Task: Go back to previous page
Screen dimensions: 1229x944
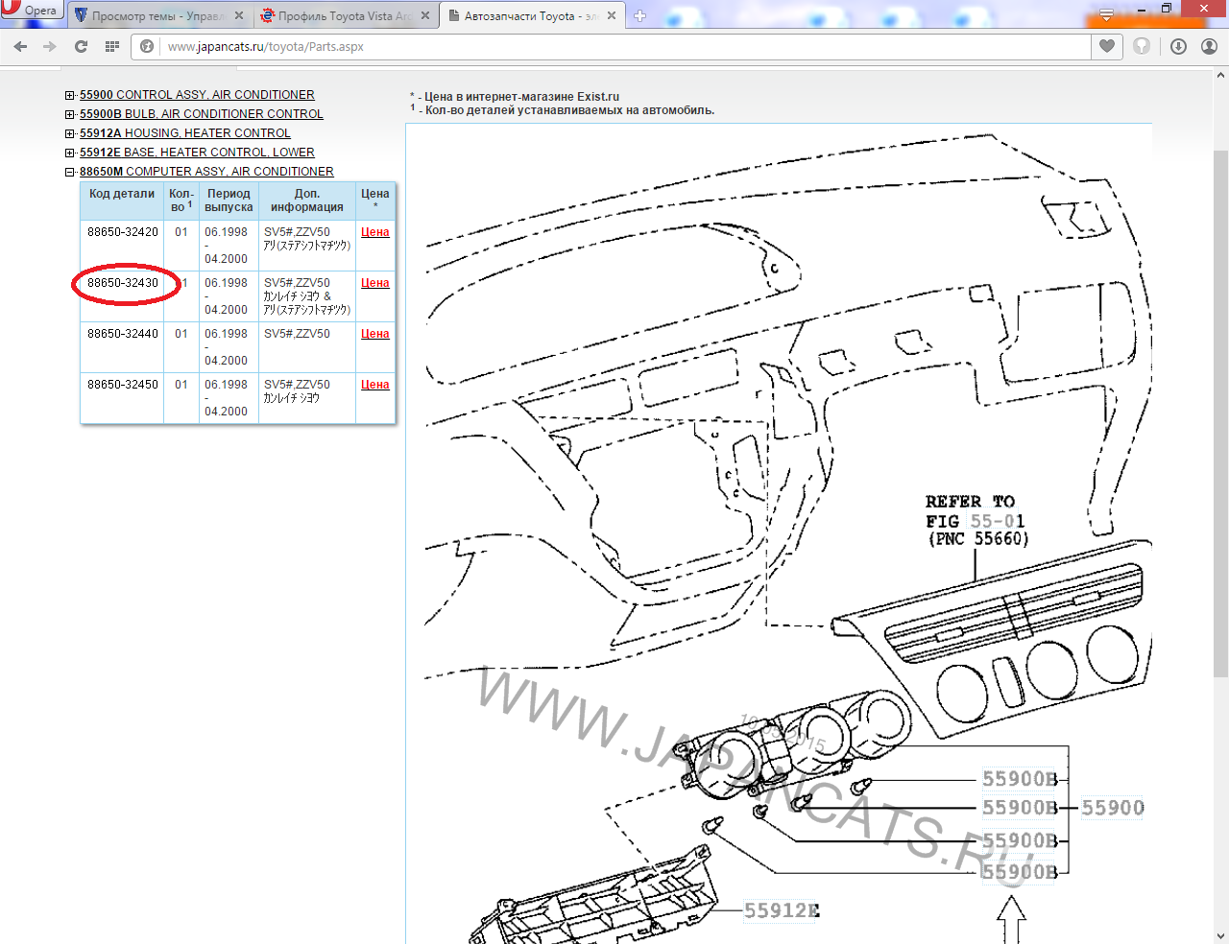Action: [20, 46]
